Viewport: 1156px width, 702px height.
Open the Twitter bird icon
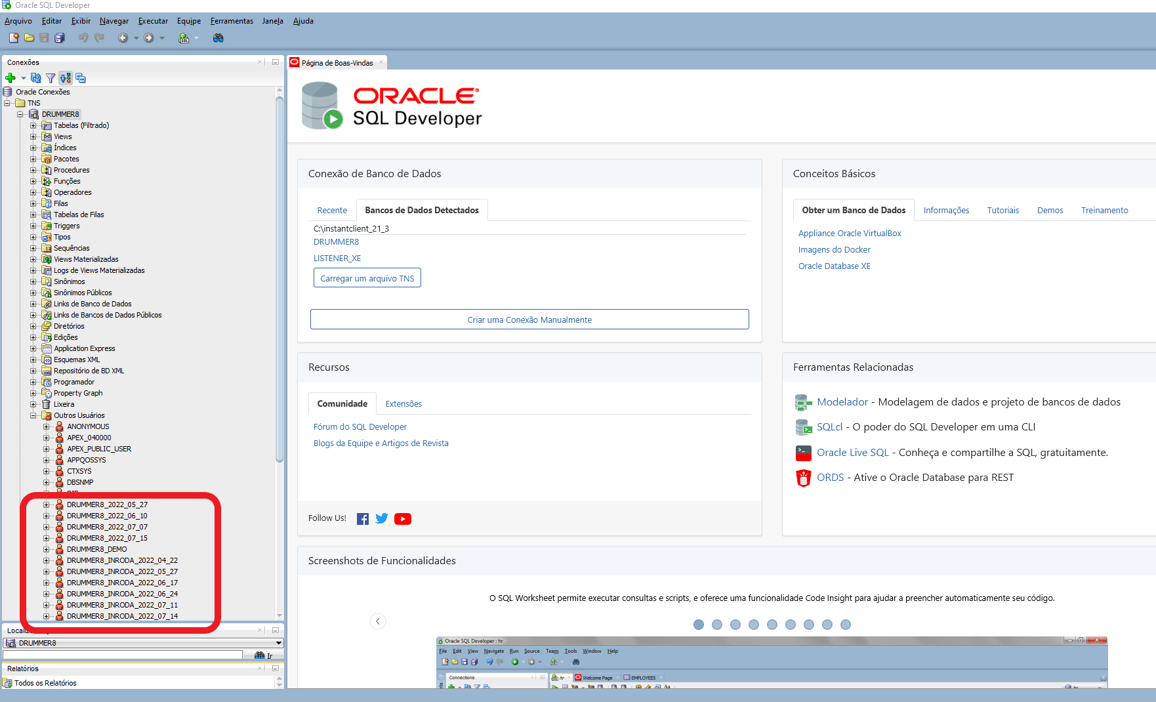[x=382, y=519]
